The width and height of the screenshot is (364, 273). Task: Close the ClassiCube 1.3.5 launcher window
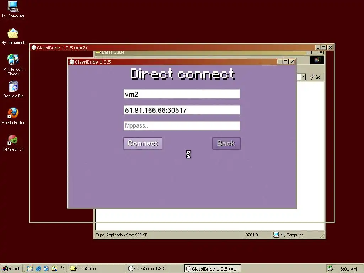(292, 62)
